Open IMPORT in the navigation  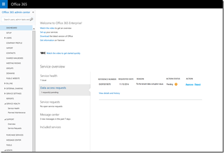click(x=9, y=48)
